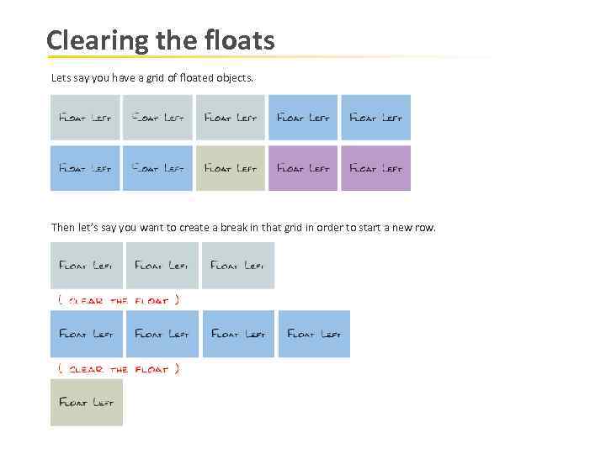Click the left purple box in the top grid
This screenshot has width=606, height=454.
point(303,168)
